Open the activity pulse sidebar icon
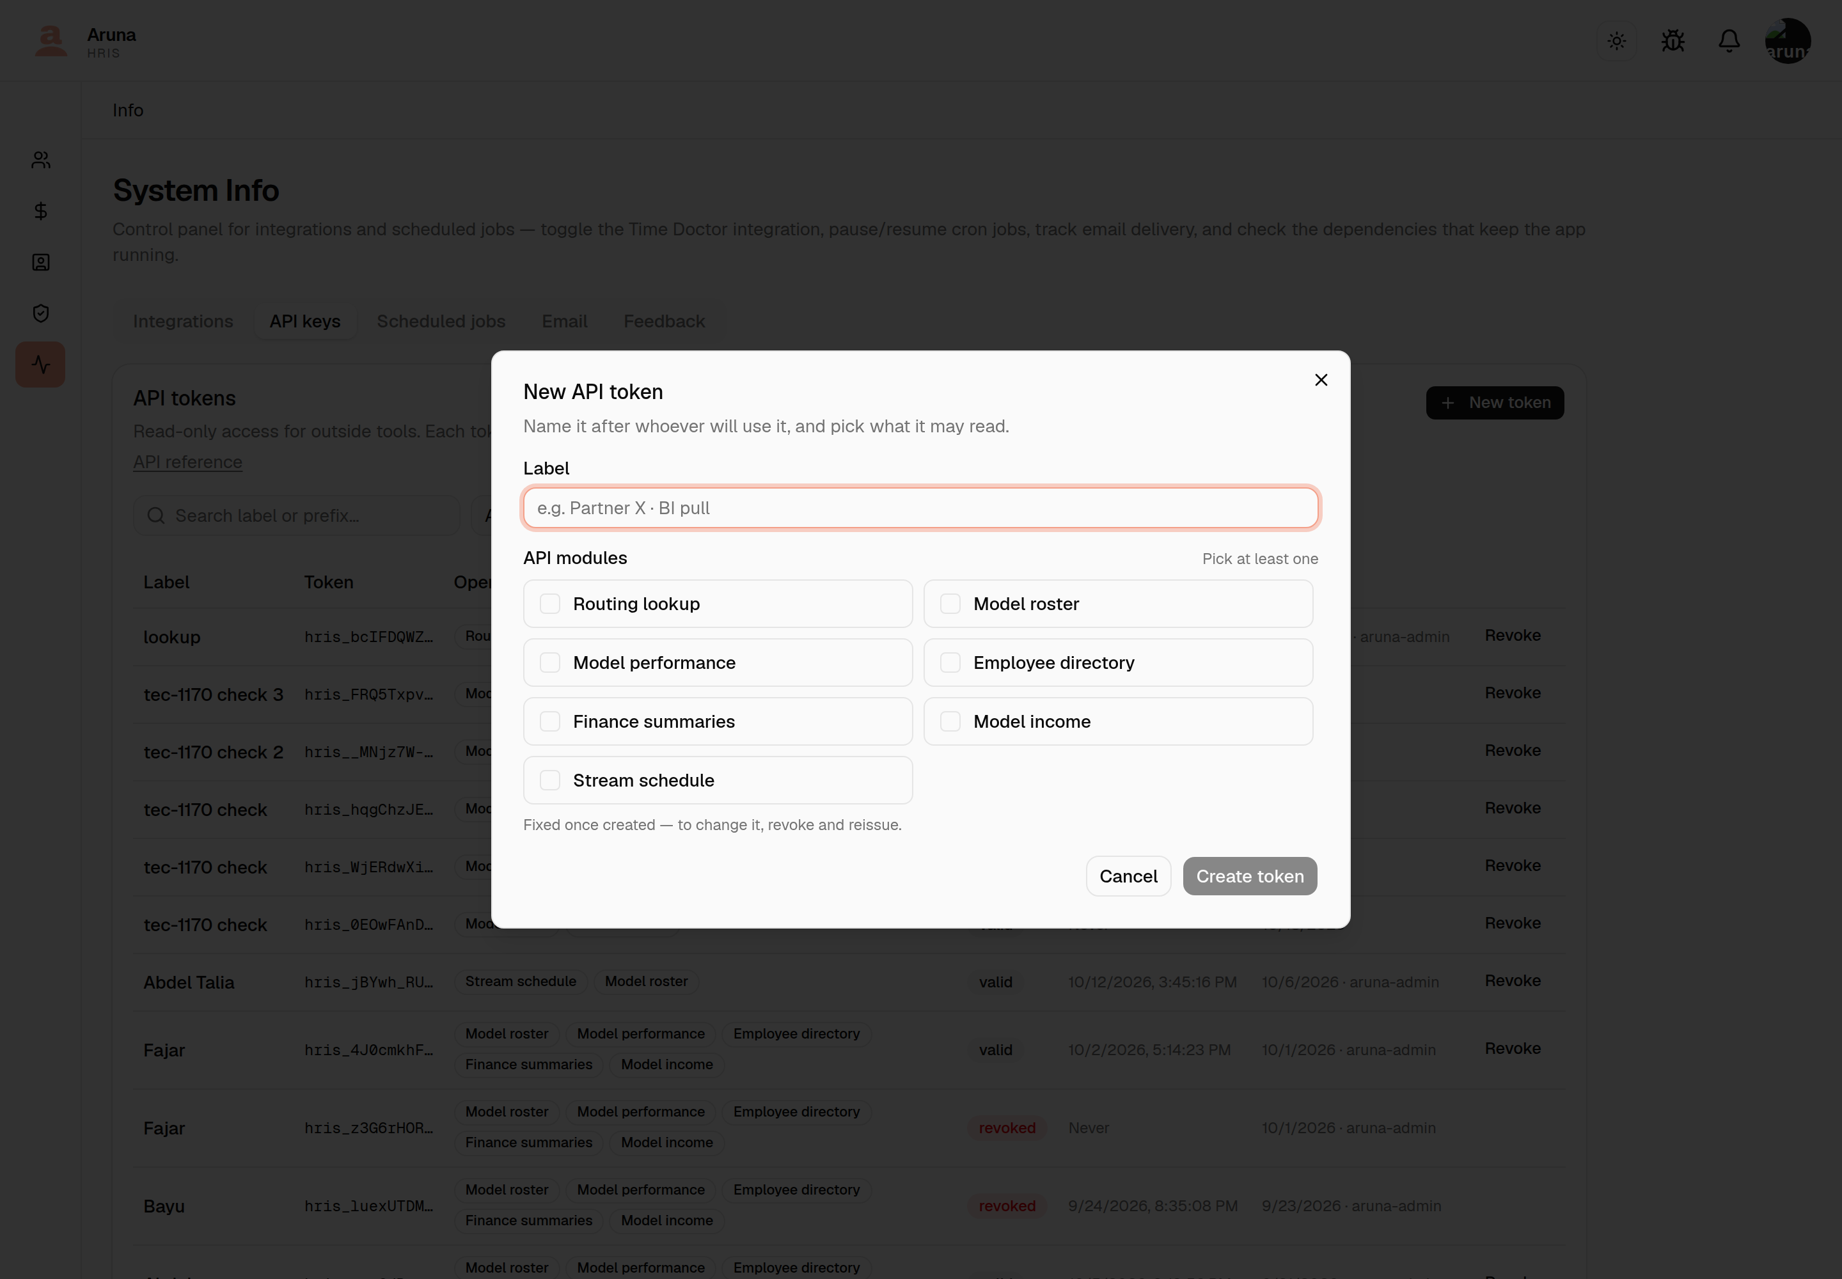1842x1279 pixels. pyautogui.click(x=41, y=365)
